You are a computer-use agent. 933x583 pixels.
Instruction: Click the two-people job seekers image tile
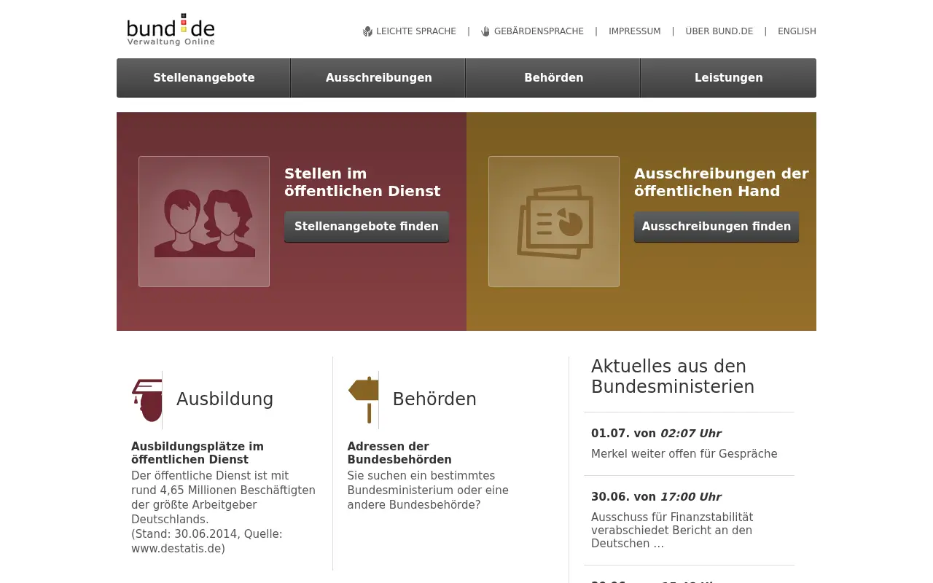click(204, 222)
